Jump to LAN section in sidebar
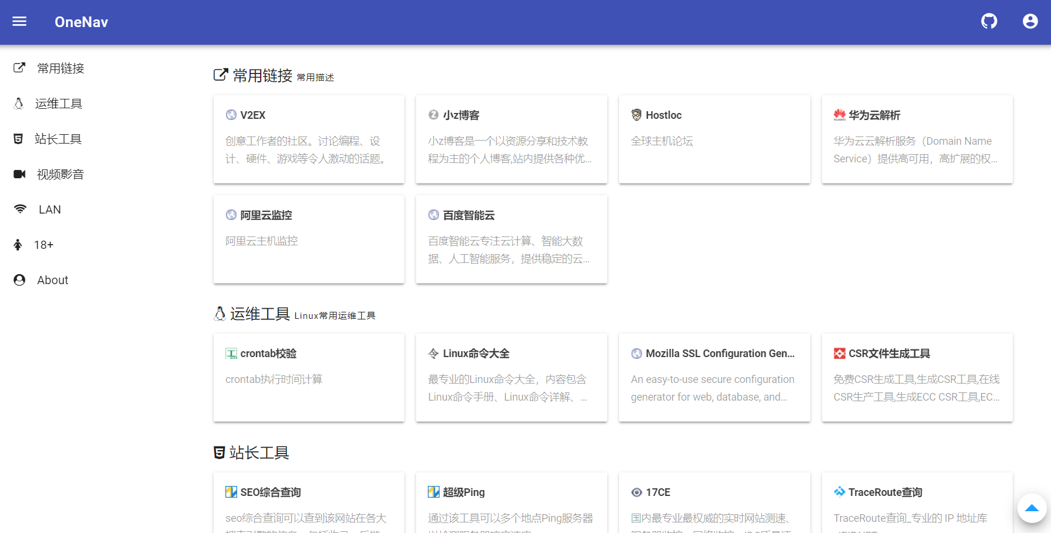 click(x=49, y=209)
